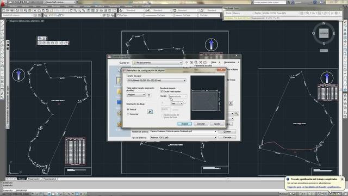Viewport: 348px width, 196px height.
Task: Open the Archivo menu
Action: (14, 6)
